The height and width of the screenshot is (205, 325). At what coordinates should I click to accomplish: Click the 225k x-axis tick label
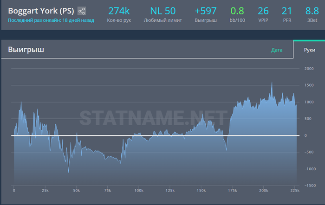(295, 191)
